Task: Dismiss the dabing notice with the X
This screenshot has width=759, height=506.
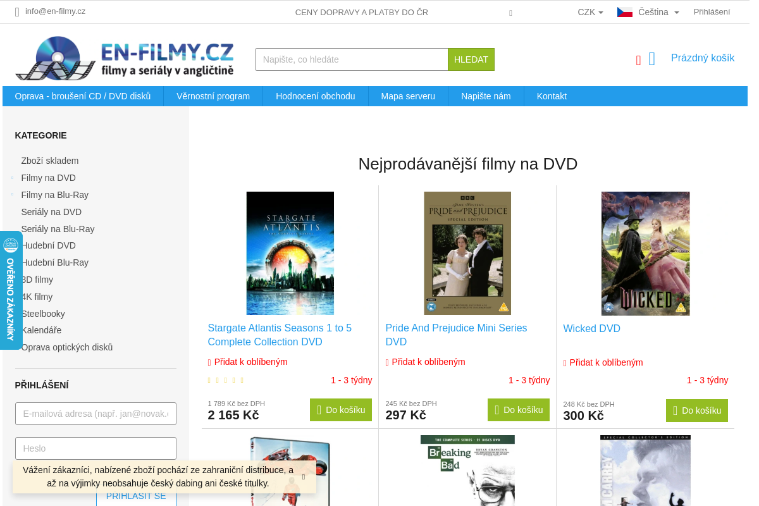Action: coord(302,477)
